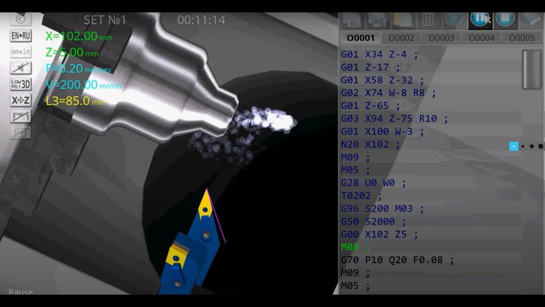The height and width of the screenshot is (307, 545).
Task: Toggle the LOW POLY 3D mode
Action: click(x=20, y=84)
